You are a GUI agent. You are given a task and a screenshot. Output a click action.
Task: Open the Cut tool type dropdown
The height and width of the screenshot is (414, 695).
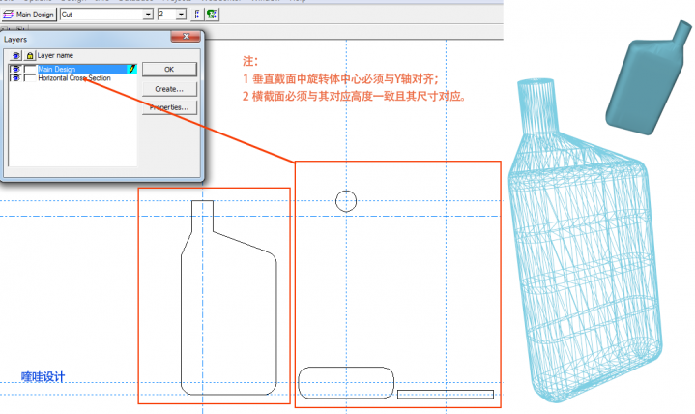(x=148, y=15)
